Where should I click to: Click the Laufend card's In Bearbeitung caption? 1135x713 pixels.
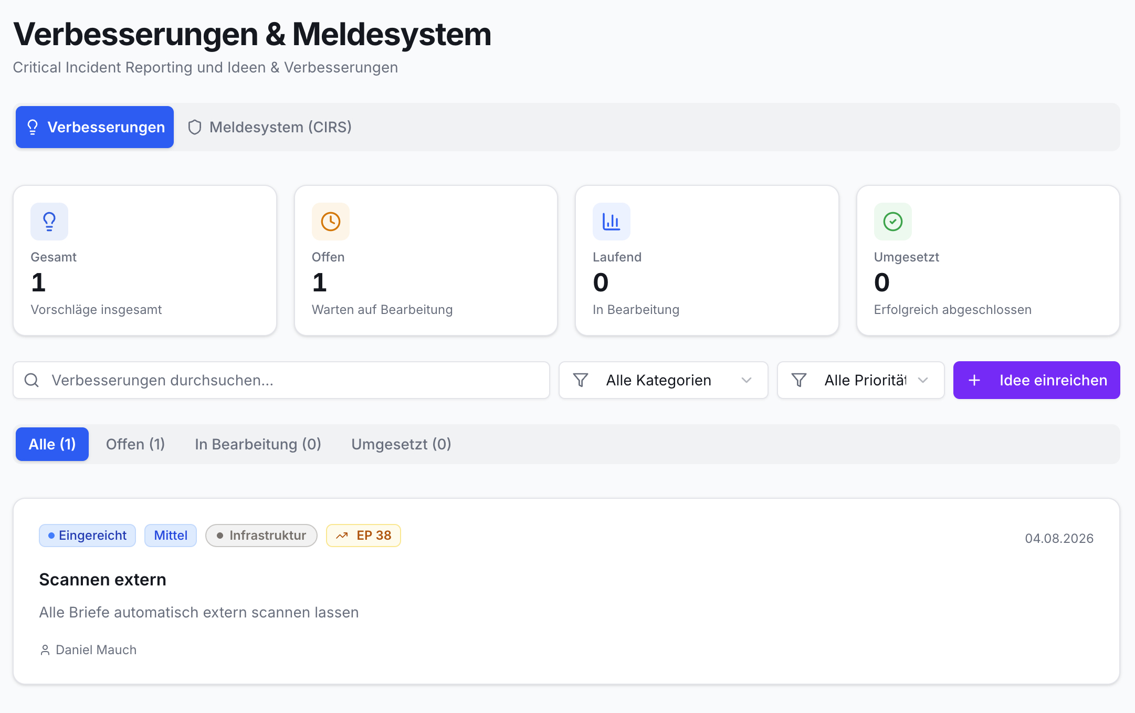point(636,310)
